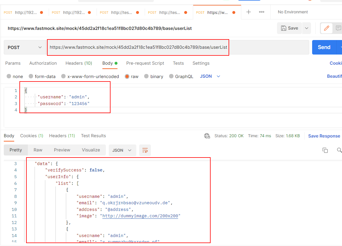
Task: Click the Save Response link
Action: pyautogui.click(x=324, y=136)
